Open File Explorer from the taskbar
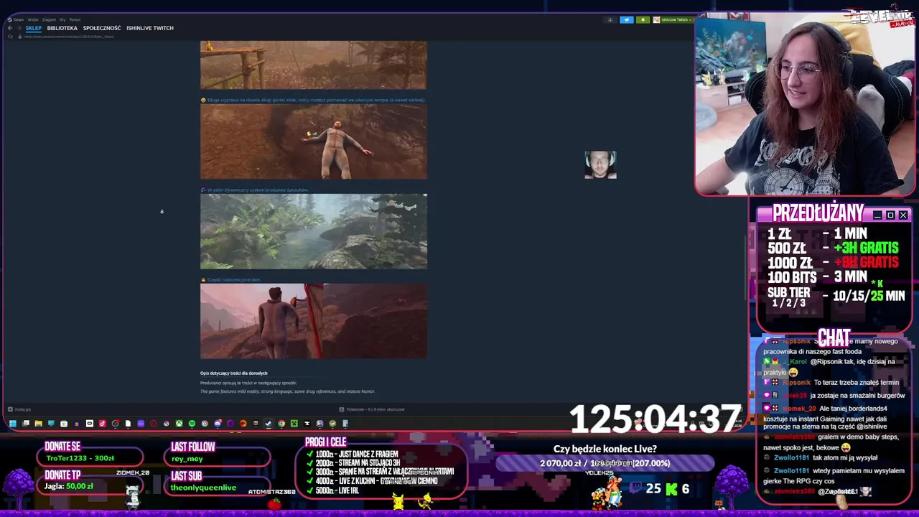Image resolution: width=919 pixels, height=517 pixels. click(38, 424)
